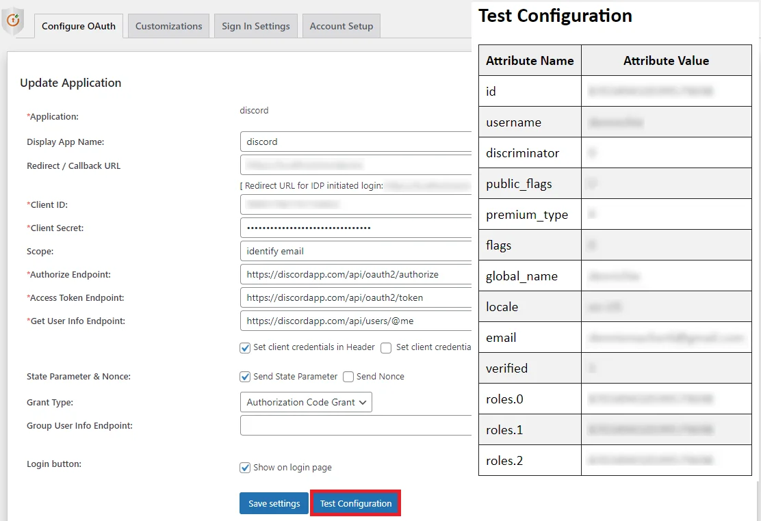Click the Grant Type label

pos(50,402)
